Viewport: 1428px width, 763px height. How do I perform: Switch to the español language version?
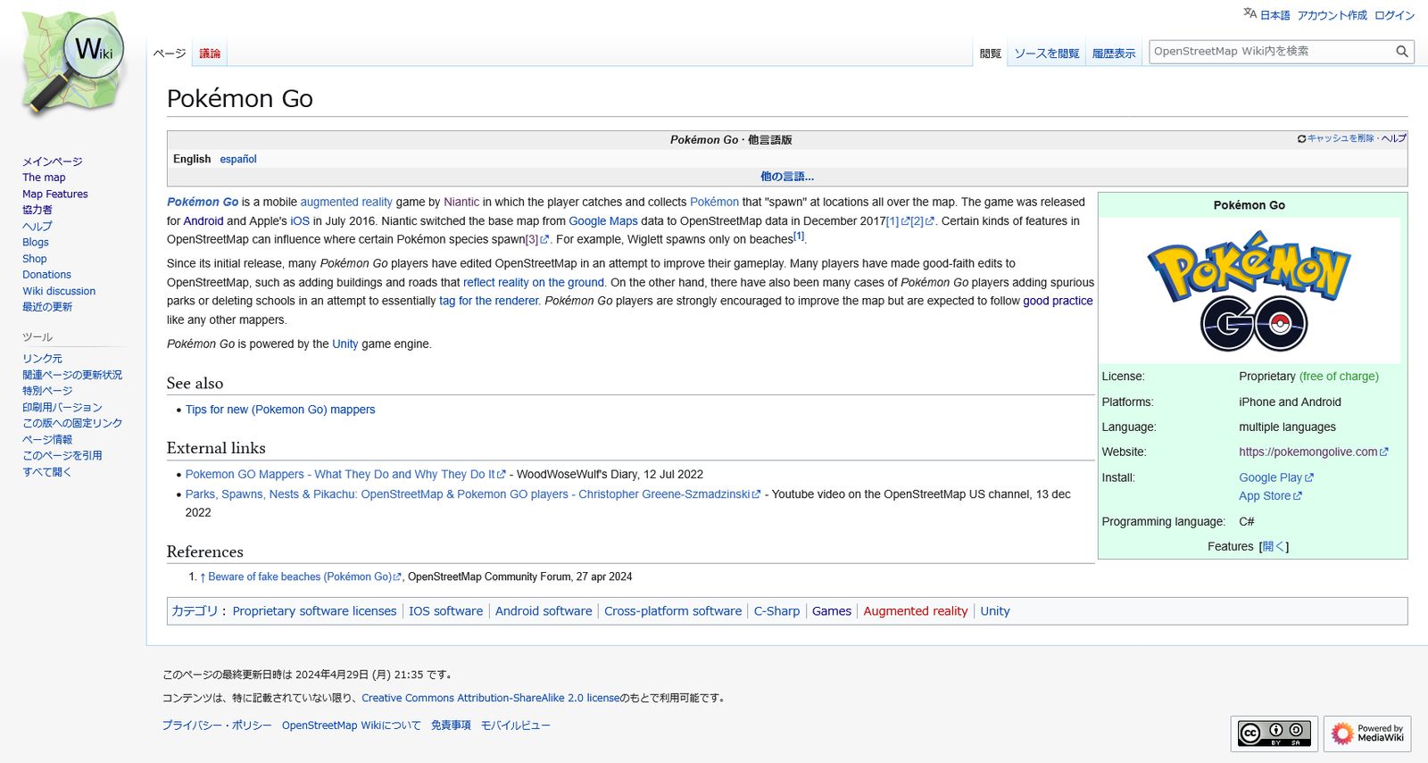tap(238, 159)
